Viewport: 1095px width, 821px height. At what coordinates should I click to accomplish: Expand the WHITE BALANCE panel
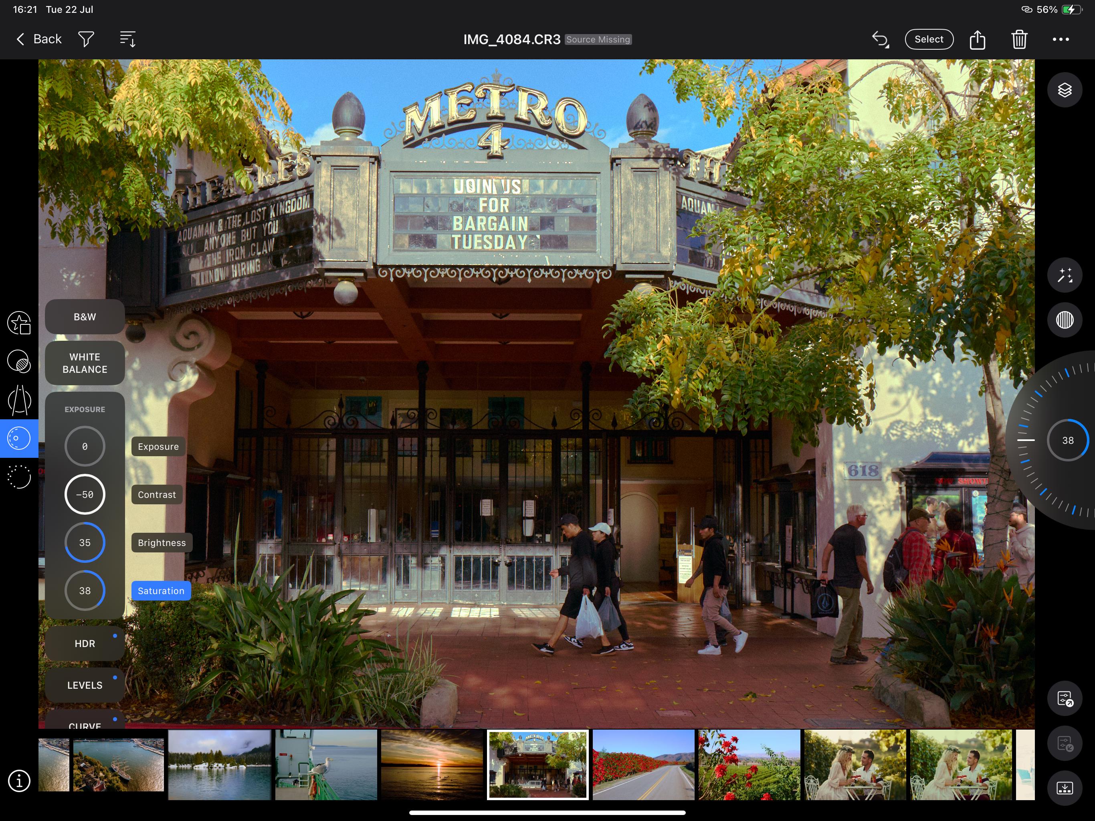(85, 363)
